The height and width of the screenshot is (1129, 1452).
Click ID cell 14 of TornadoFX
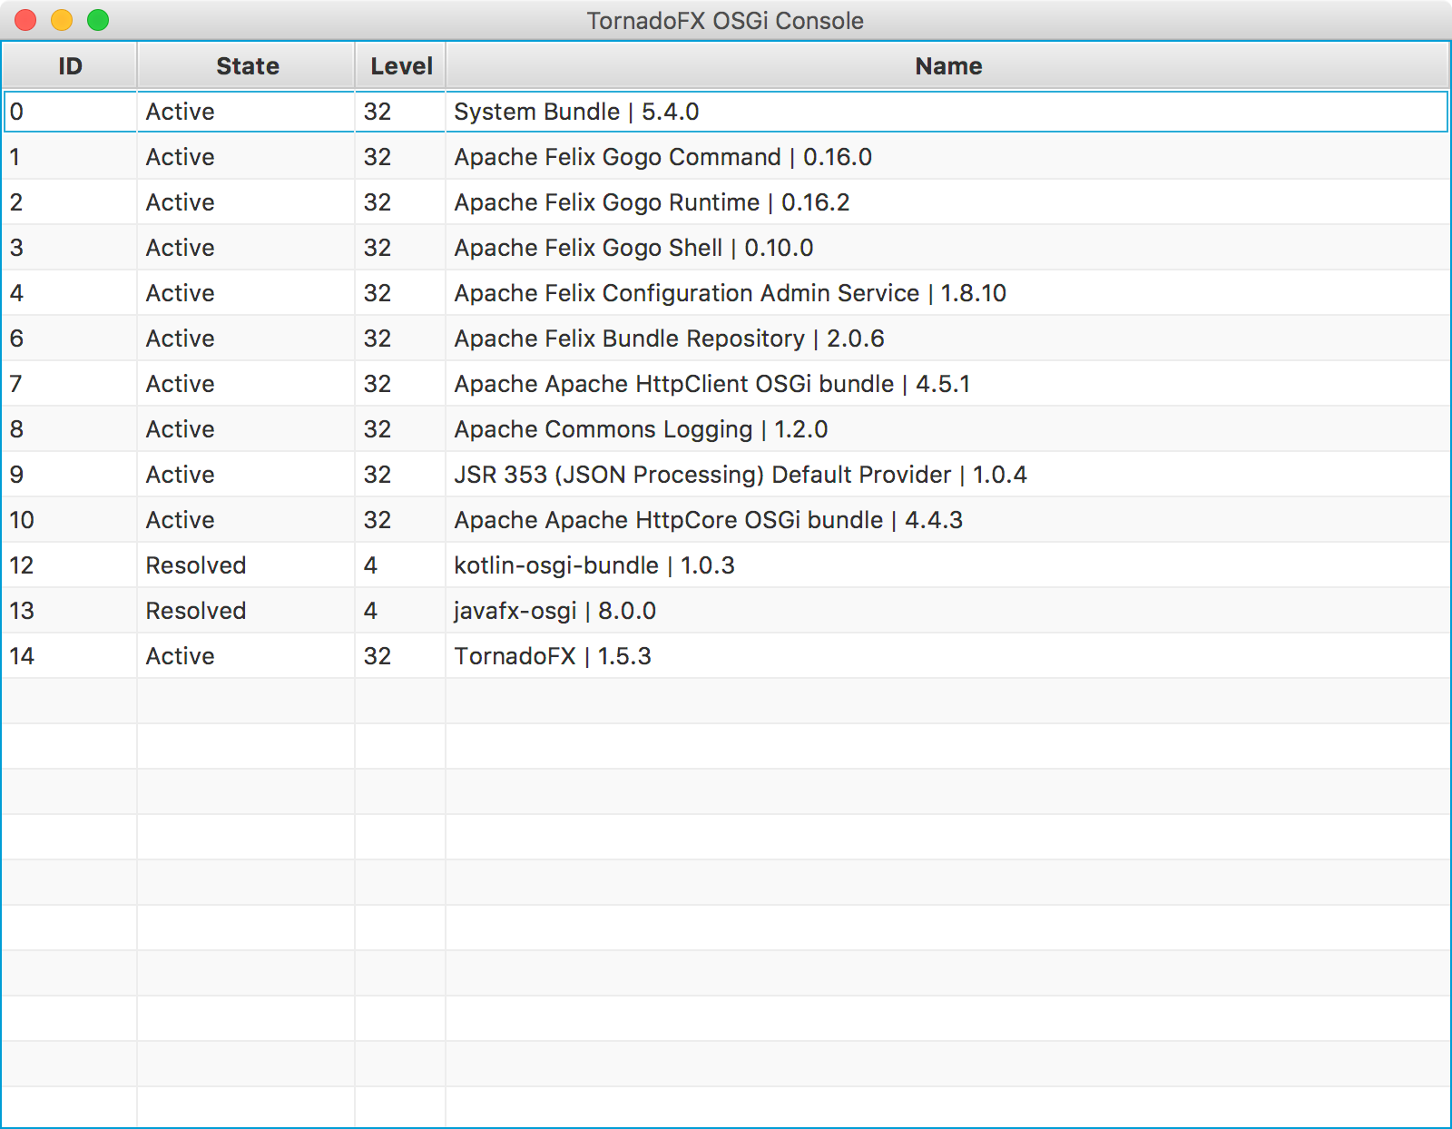tap(70, 656)
